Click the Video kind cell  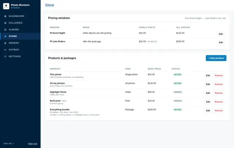(x=128, y=92)
